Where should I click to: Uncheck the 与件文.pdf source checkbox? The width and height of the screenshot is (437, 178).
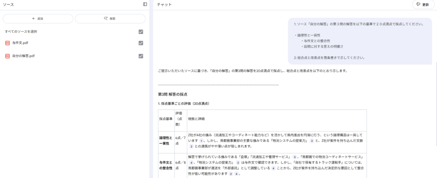141,43
